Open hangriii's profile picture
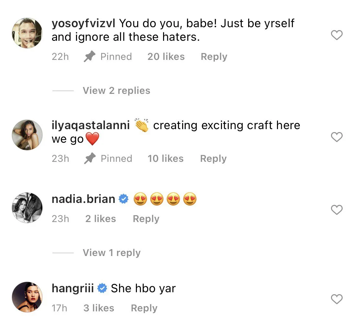Viewport: 364px width, 334px height. tap(27, 297)
